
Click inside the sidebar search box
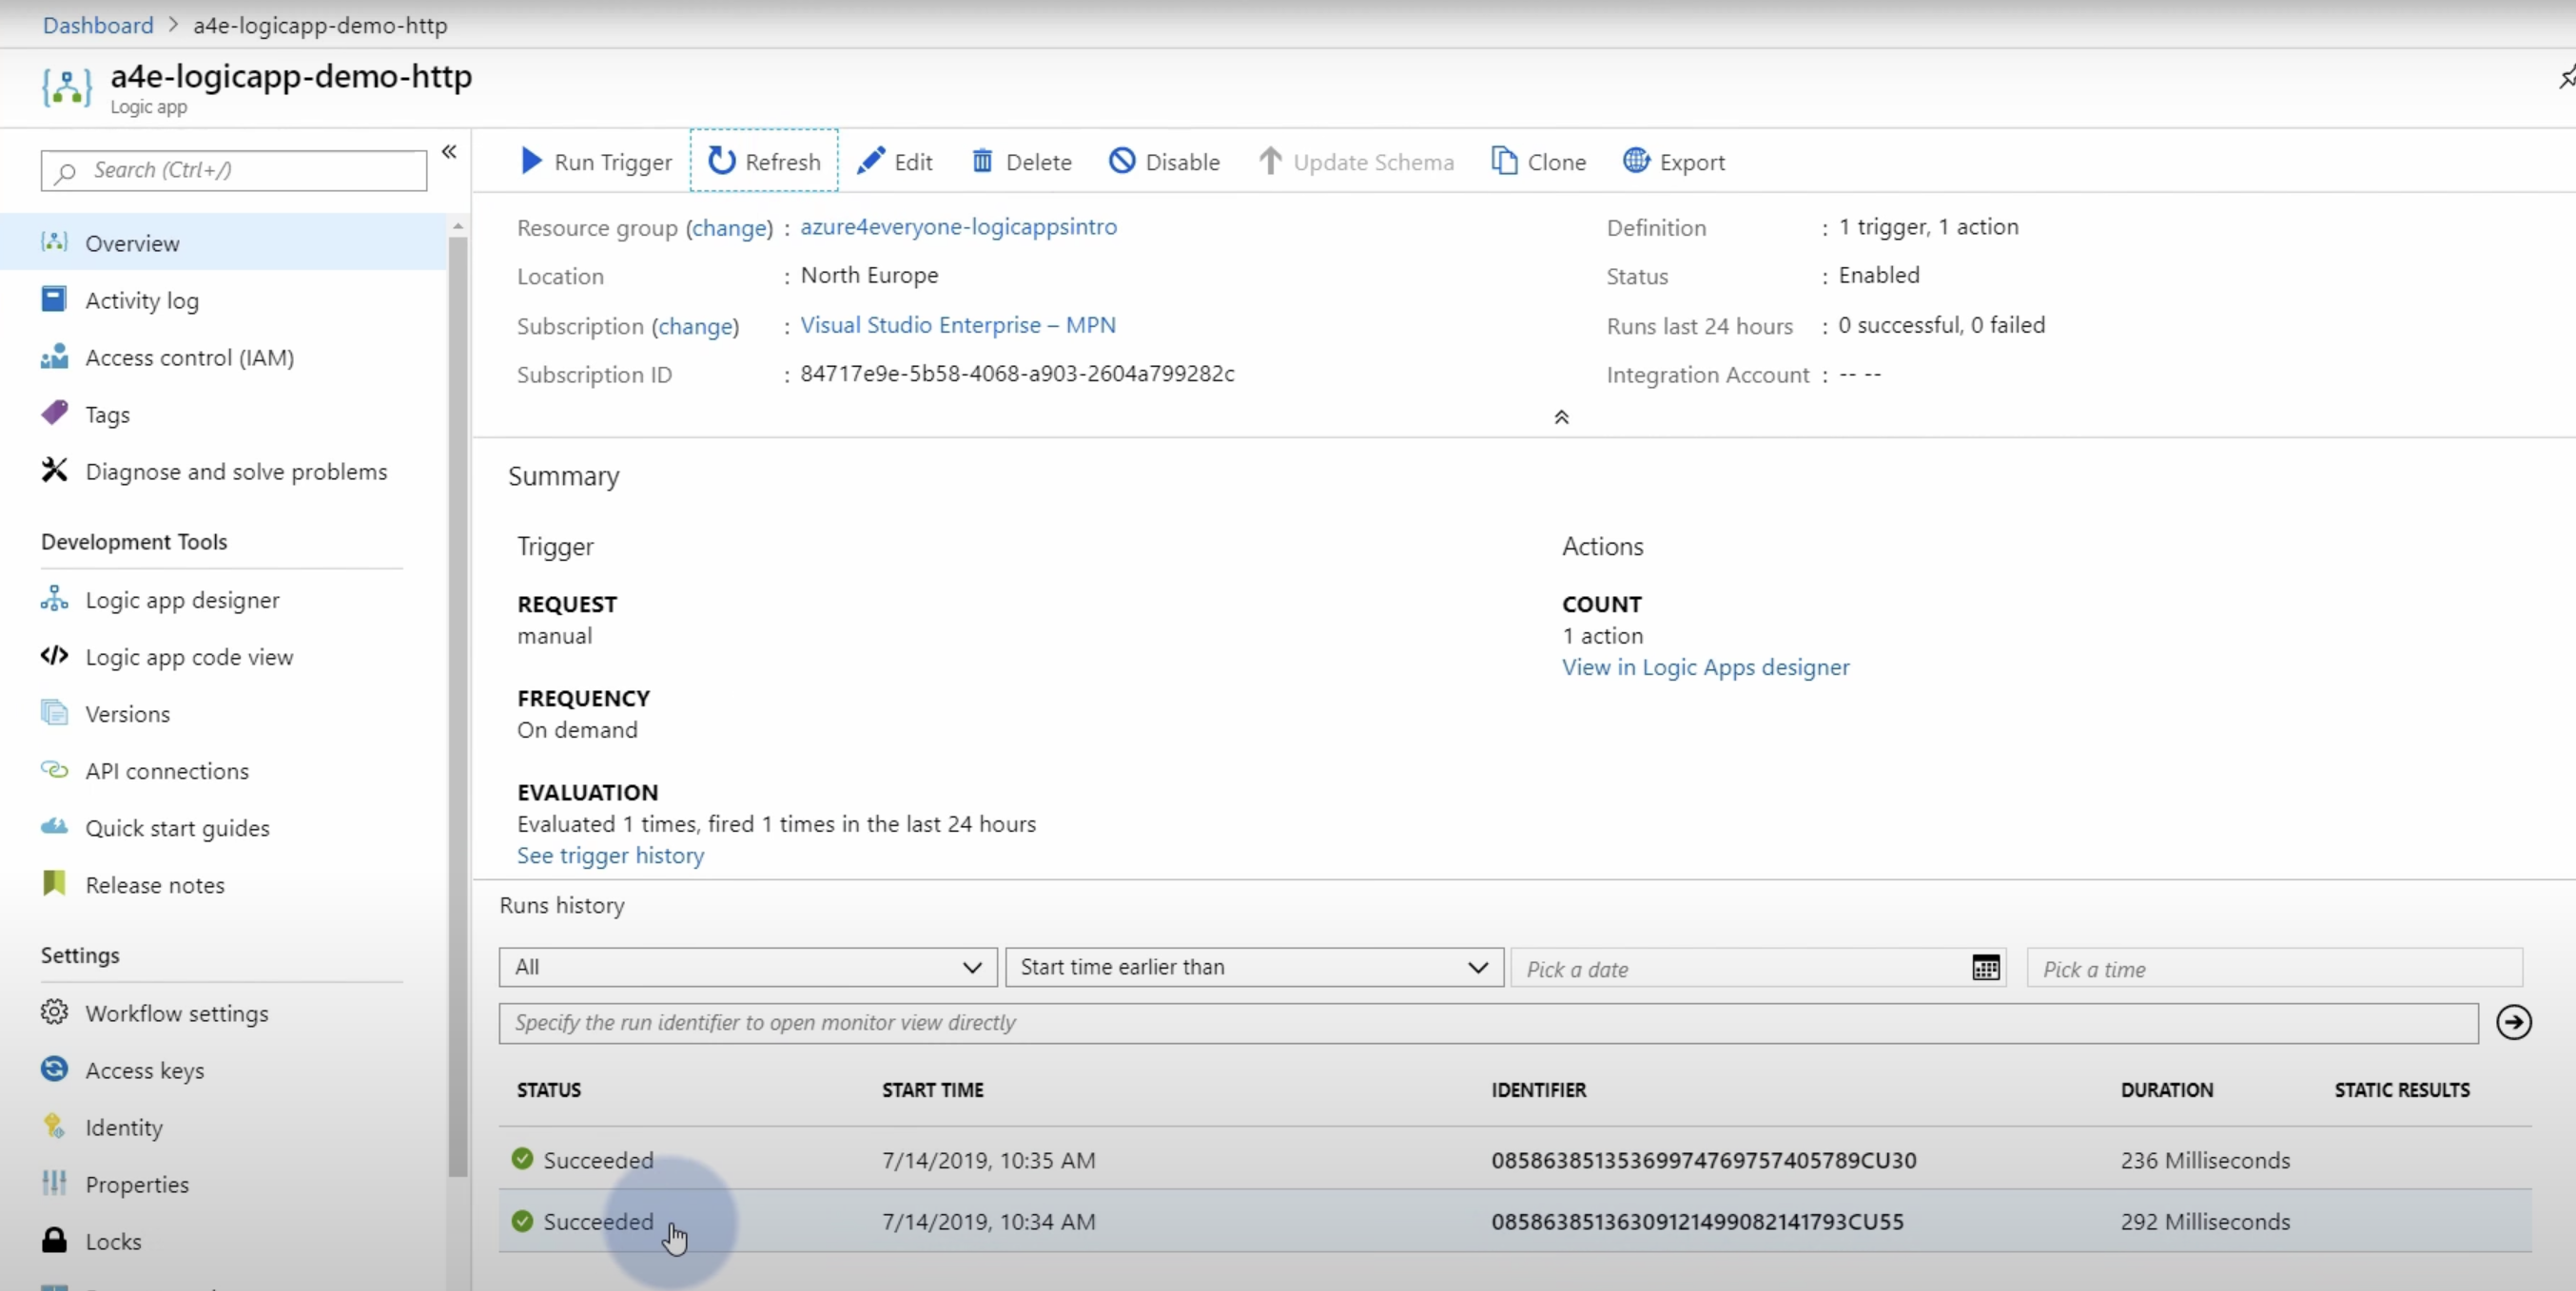234,170
